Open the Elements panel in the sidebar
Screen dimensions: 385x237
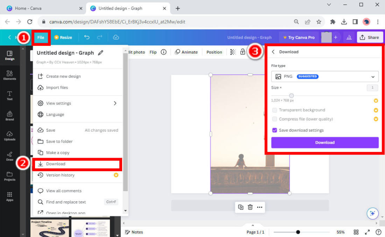[x=9, y=74]
